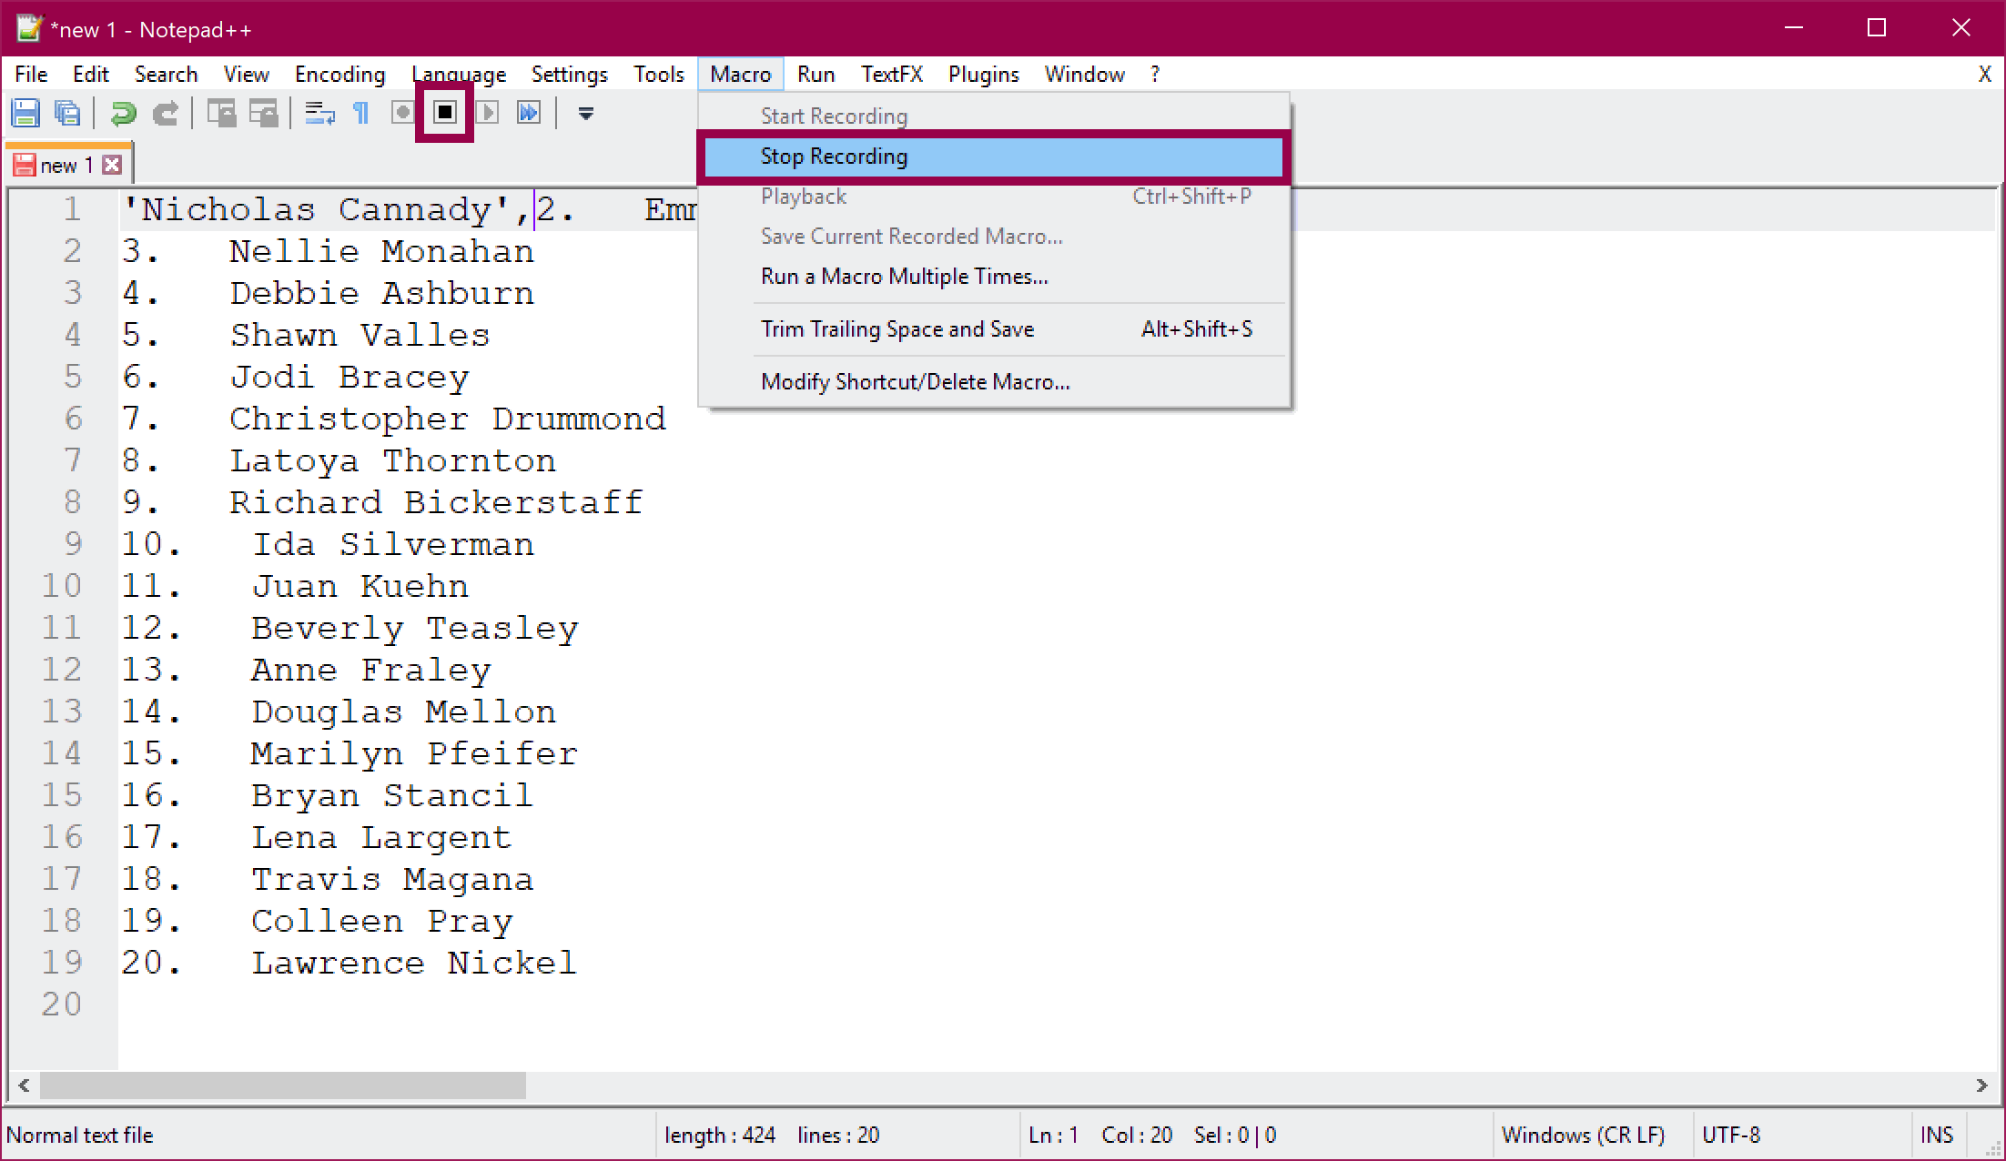Screen dimensions: 2006x1161
Task: Toggle Word Wrap toolbar button
Action: 319,113
